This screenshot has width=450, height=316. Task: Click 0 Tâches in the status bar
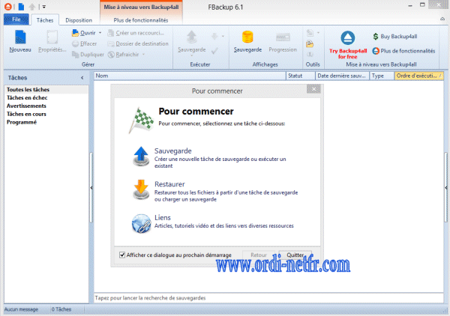pos(61,309)
